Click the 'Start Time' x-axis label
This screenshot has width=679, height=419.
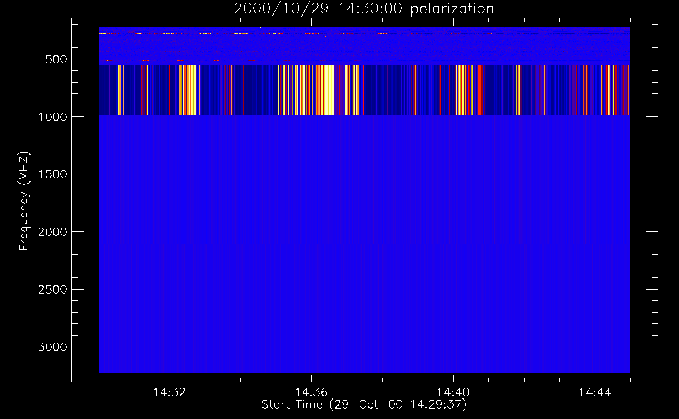(x=364, y=405)
